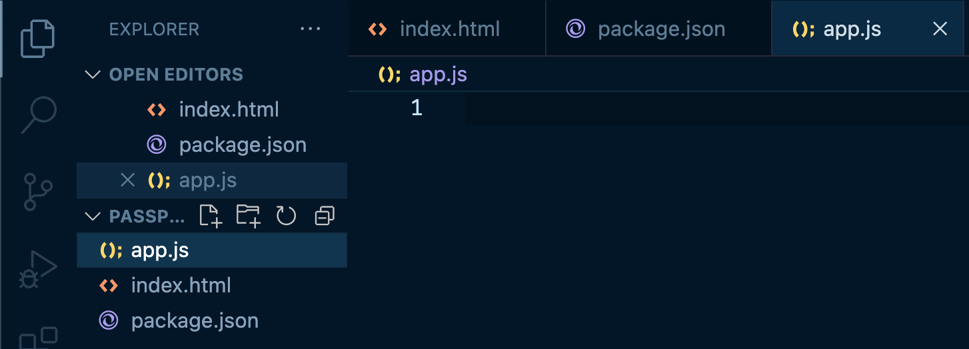Open the Explorer more actions menu

coord(311,29)
